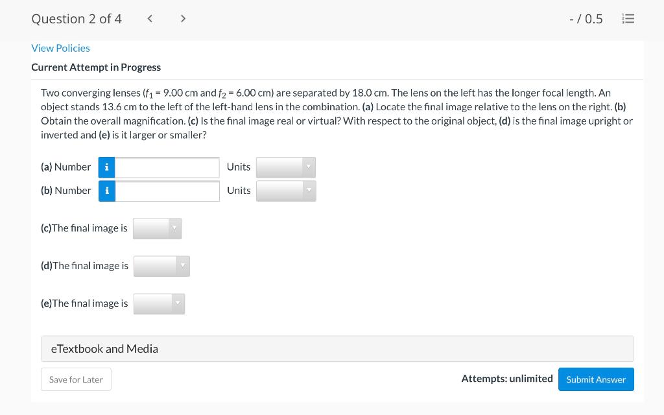Image resolution: width=664 pixels, height=415 pixels.
Task: Click the 'Current Attempt in Progress' text
Action: [96, 67]
